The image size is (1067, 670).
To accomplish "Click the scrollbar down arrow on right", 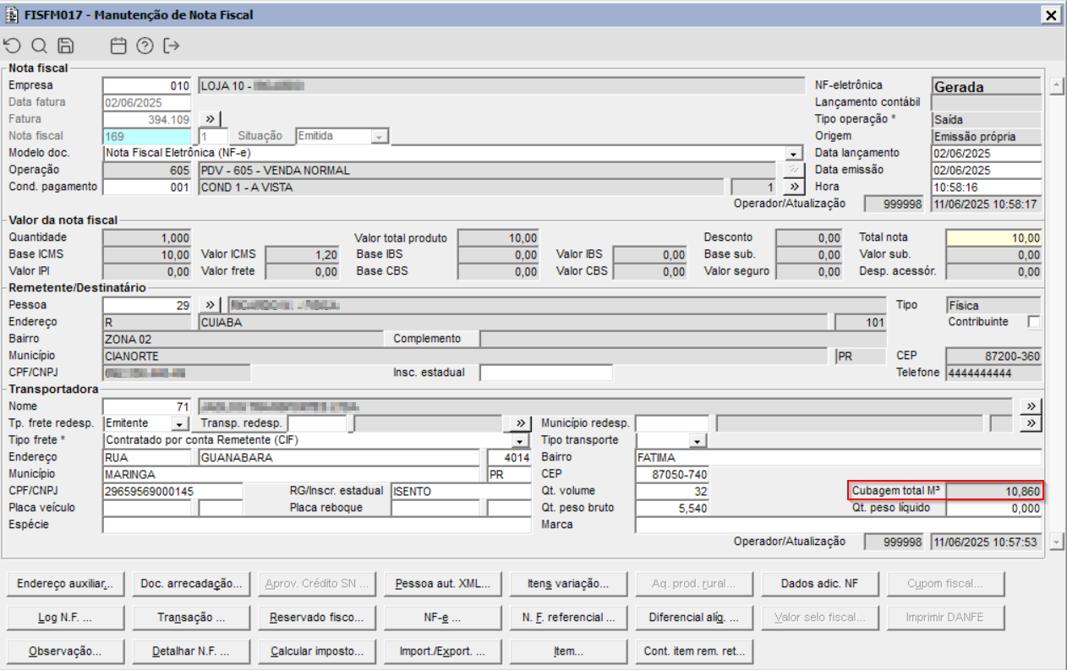I will [x=1055, y=541].
